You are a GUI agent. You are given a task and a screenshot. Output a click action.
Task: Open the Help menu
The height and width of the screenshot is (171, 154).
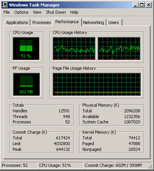pos(74,12)
